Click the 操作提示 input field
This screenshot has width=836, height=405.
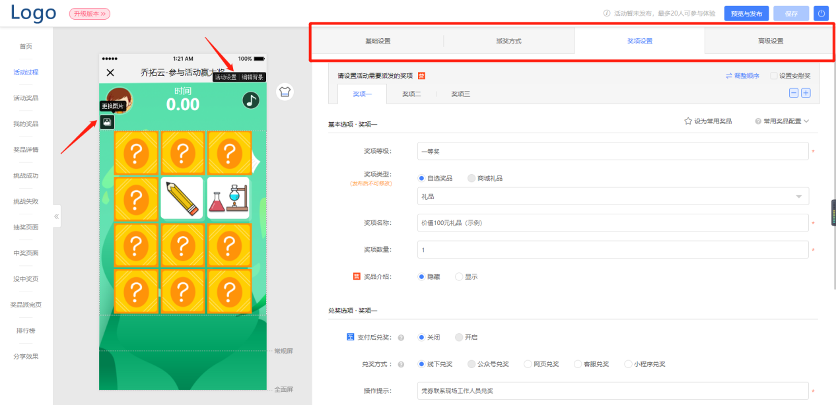(613, 390)
